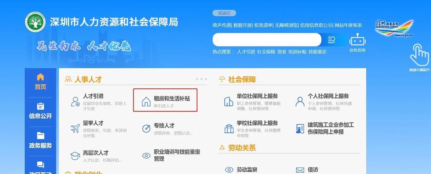Open 政务服务 folder icon in sidebar
The height and width of the screenshot is (174, 431).
(40, 135)
